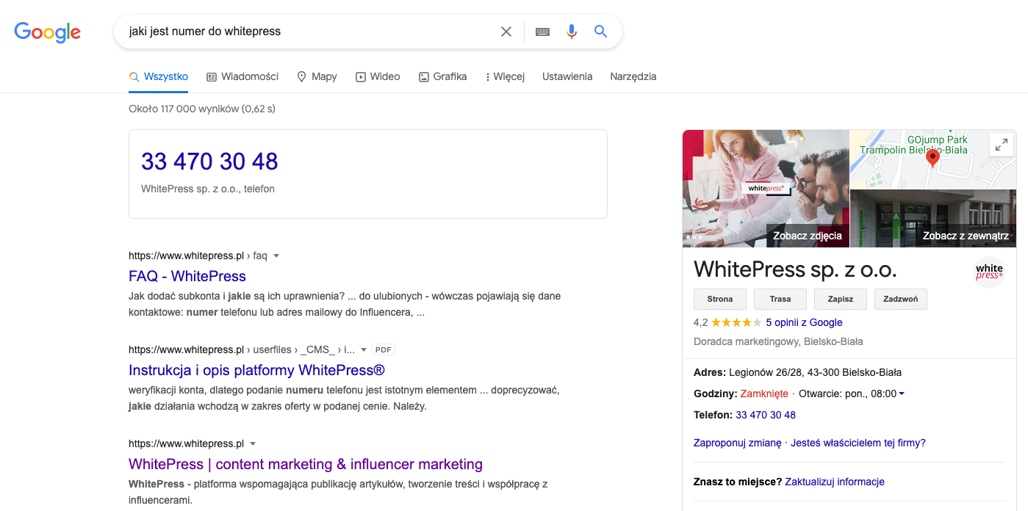Switch to the Wiadomości tab
The image size is (1028, 511).
point(242,76)
